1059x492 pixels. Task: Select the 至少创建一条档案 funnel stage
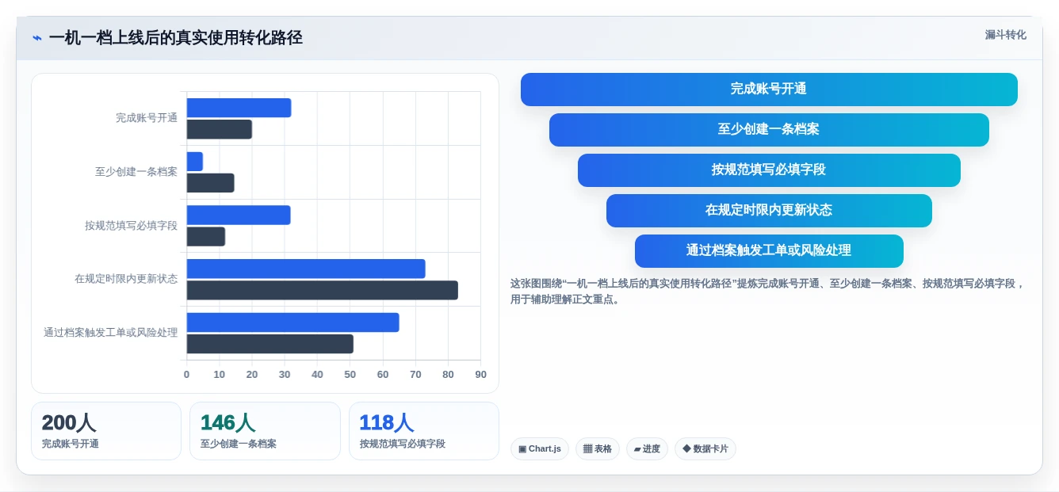coord(769,130)
